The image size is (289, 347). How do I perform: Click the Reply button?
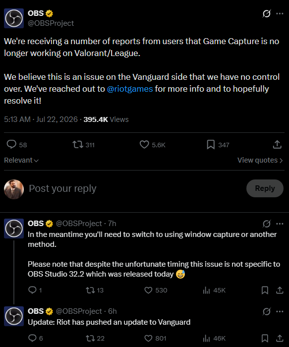[265, 188]
